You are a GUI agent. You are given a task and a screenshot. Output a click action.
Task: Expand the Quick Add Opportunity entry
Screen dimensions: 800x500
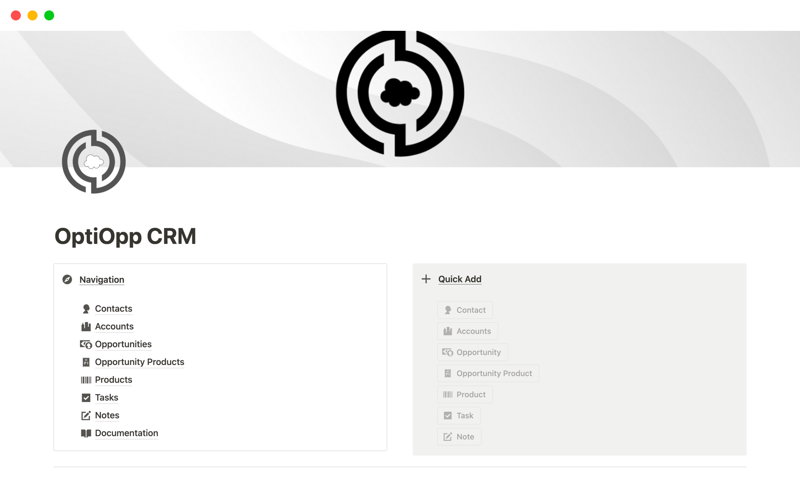471,352
